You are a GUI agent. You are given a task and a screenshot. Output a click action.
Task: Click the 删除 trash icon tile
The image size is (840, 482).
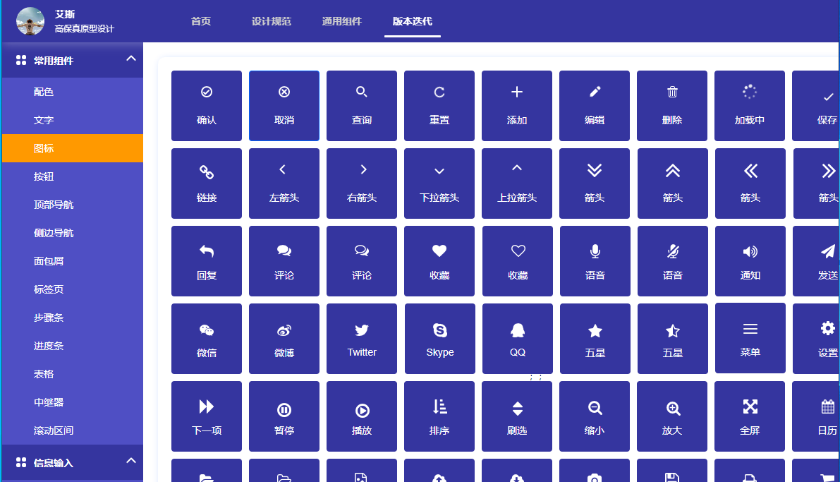coord(671,106)
